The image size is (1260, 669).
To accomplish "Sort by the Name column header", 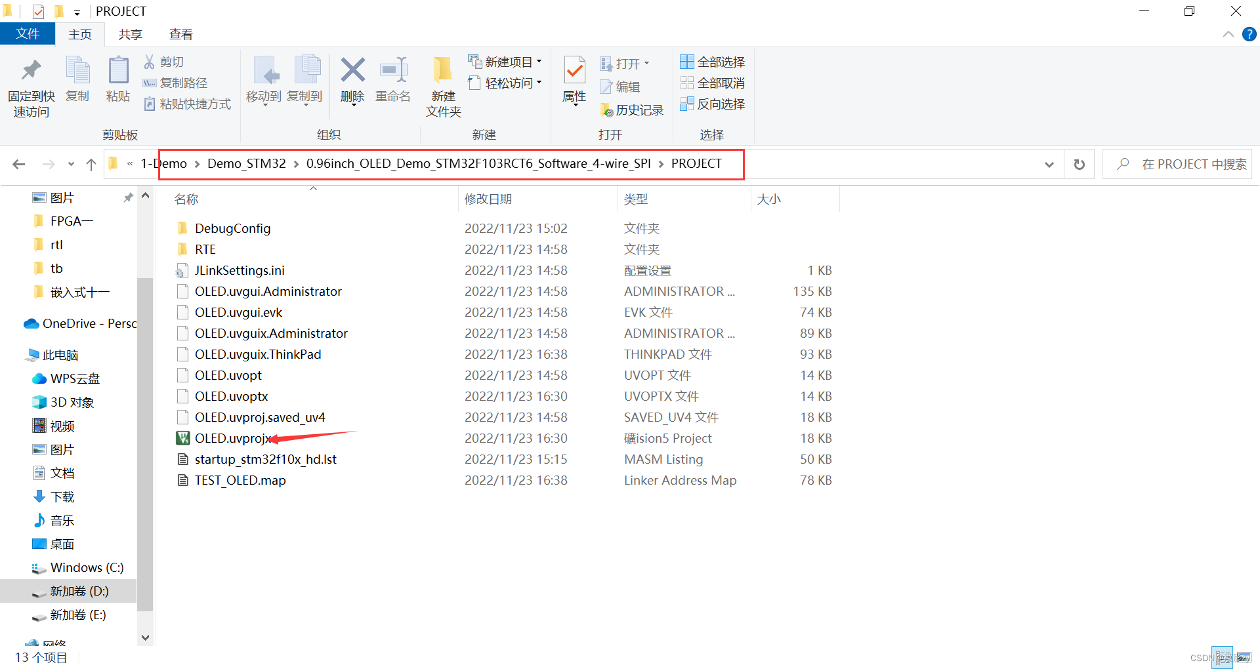I will pos(186,199).
